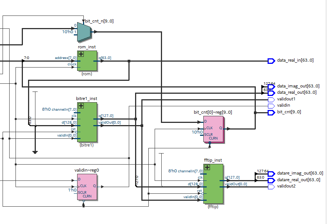Expand the bitre1_inst block plus icon
Screen dimensions: 327x224
(x=81, y=106)
